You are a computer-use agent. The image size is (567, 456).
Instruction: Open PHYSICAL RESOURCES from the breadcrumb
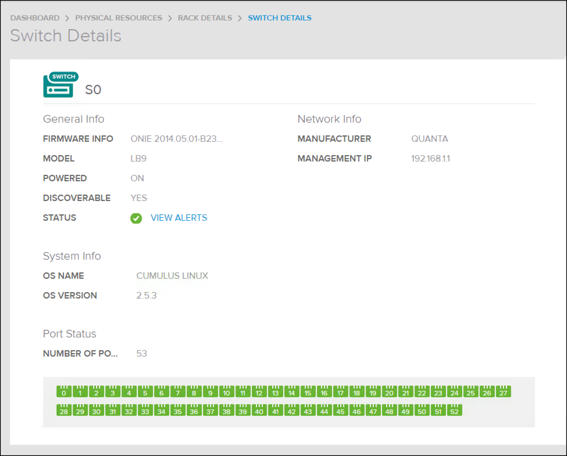click(118, 17)
